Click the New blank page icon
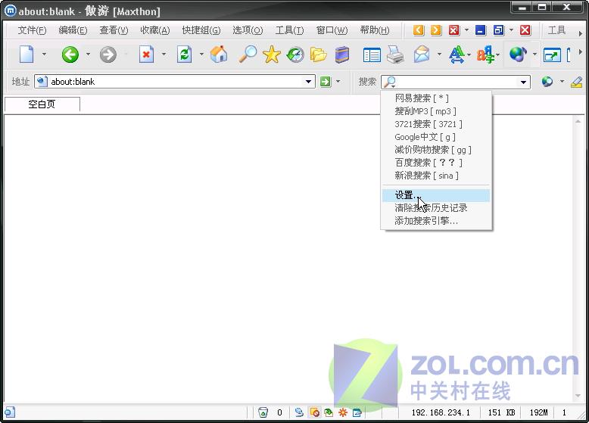Viewport: 589px width, 423px height. [x=26, y=54]
